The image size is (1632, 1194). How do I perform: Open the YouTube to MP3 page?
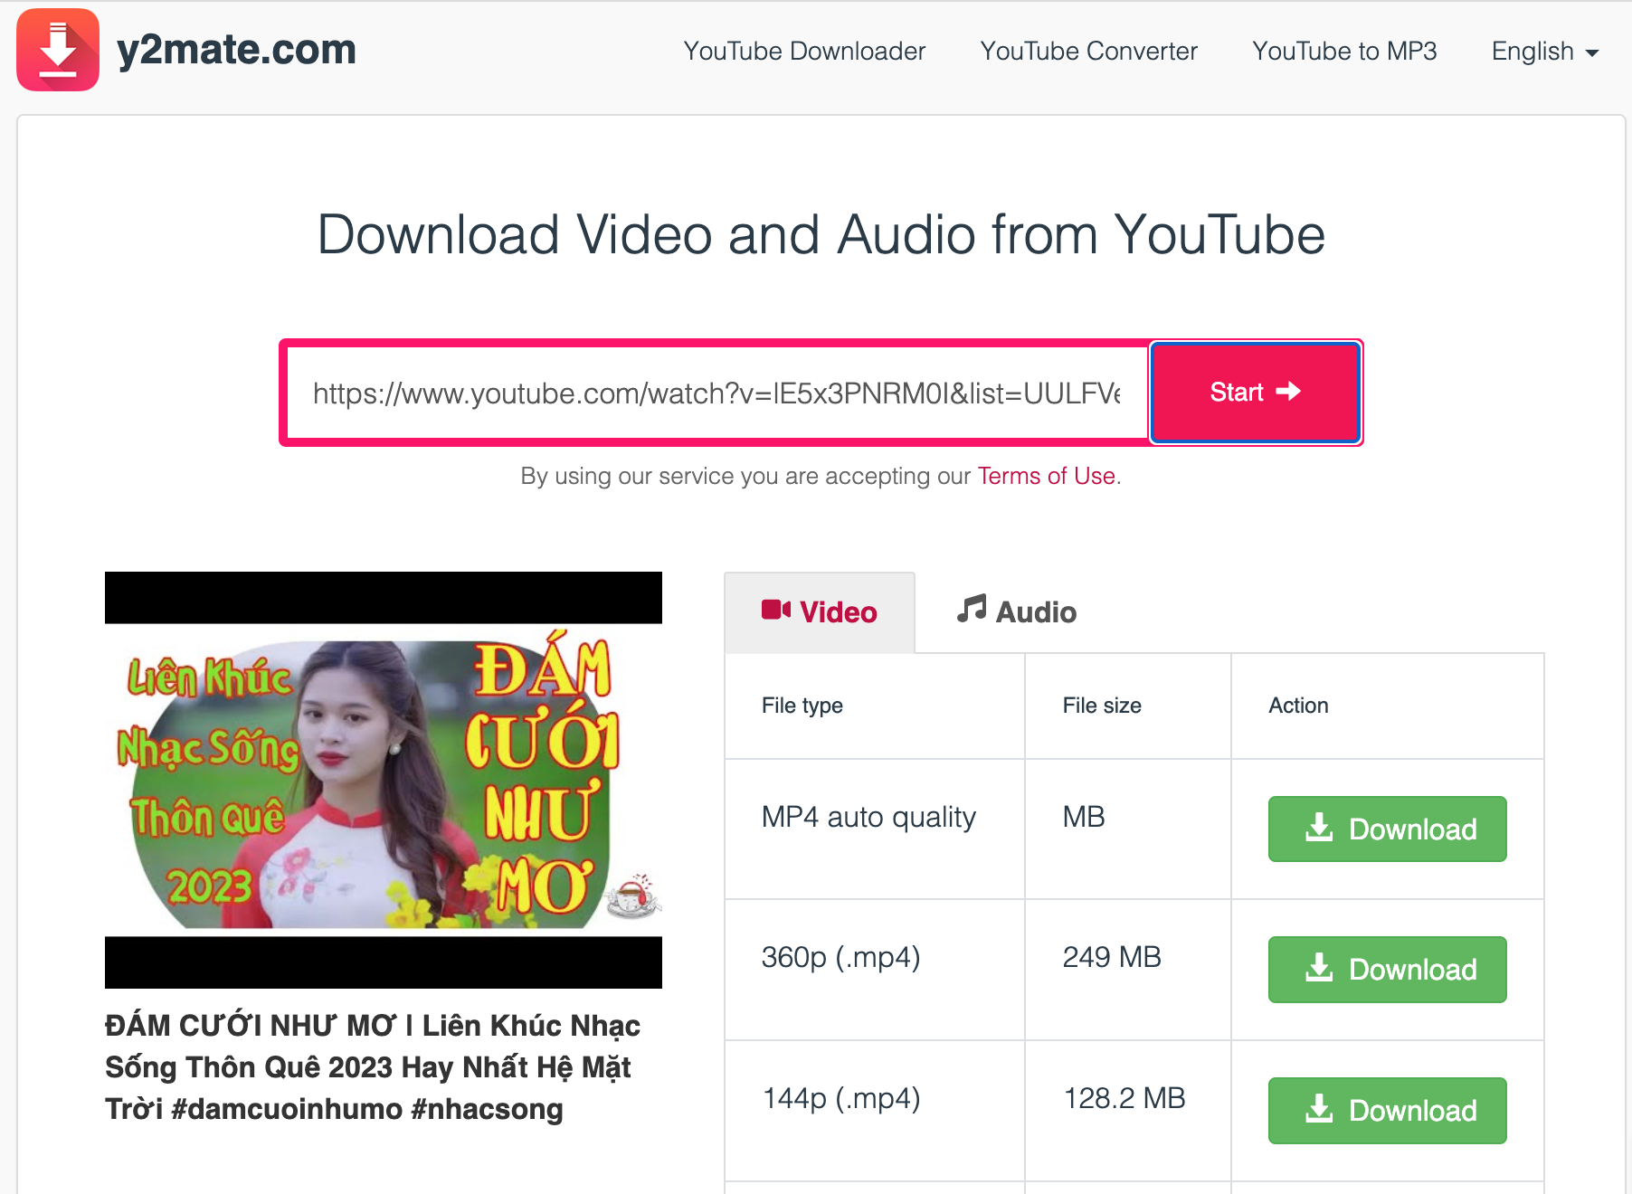1344,51
